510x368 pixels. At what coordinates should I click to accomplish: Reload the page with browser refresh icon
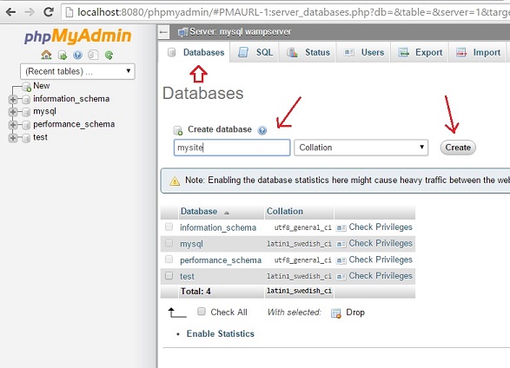[x=49, y=12]
